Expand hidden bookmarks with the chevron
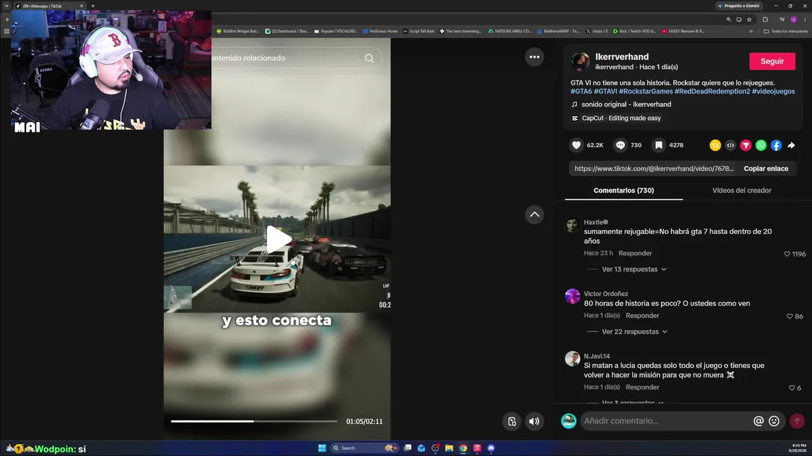 tap(751, 31)
